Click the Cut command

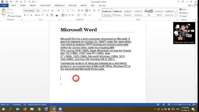click(x=10, y=10)
